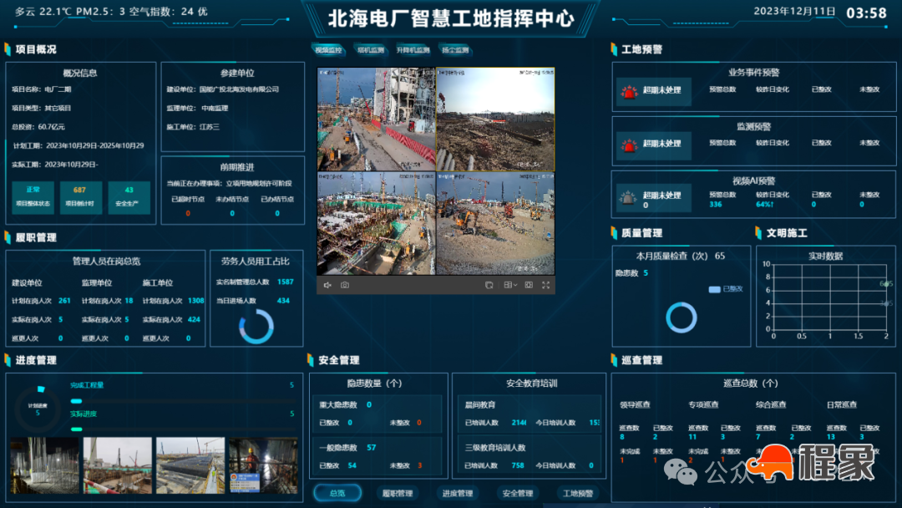
Task: Go to 进度管理 in bottom navigation
Action: tap(458, 493)
